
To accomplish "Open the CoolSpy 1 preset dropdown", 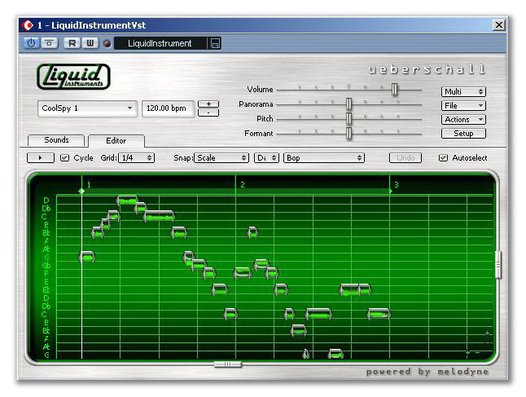I will [x=87, y=108].
